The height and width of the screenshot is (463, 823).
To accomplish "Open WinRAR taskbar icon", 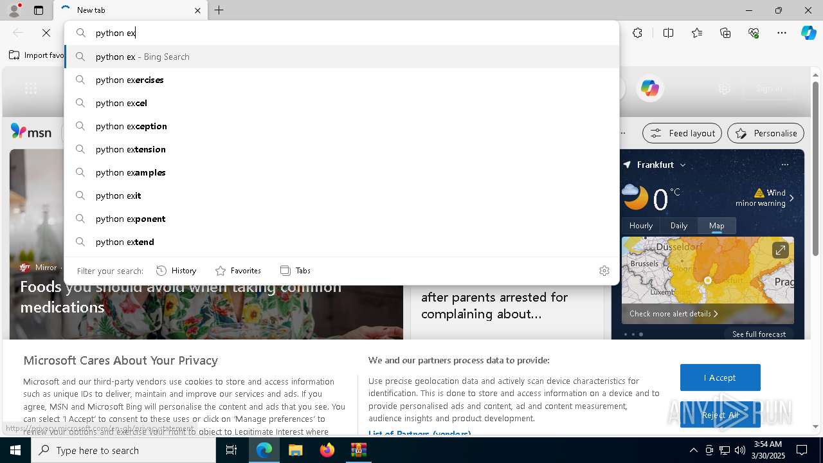I will (x=358, y=450).
